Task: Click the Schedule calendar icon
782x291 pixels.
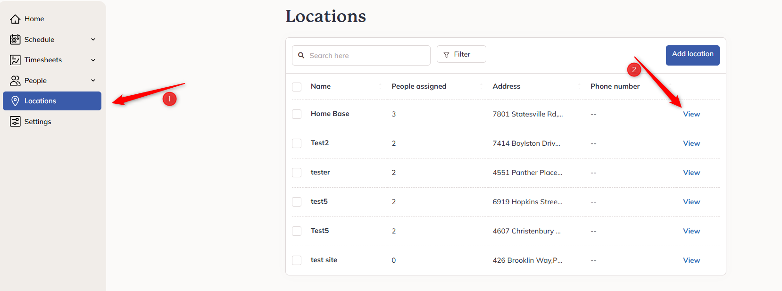Action: coord(15,40)
